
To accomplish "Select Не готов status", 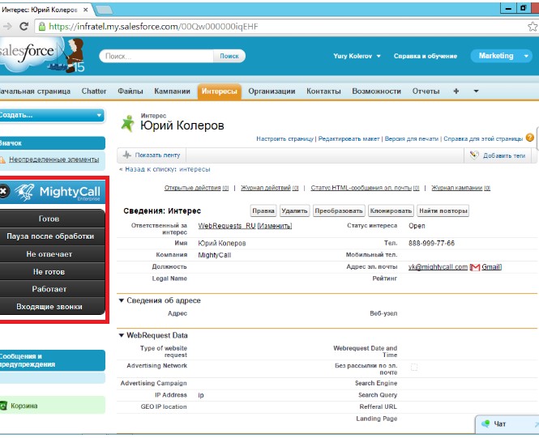I will (x=52, y=271).
